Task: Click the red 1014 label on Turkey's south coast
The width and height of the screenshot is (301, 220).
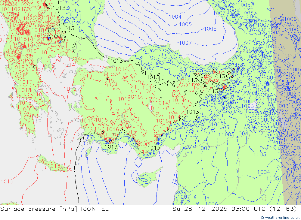Action: tap(142, 152)
